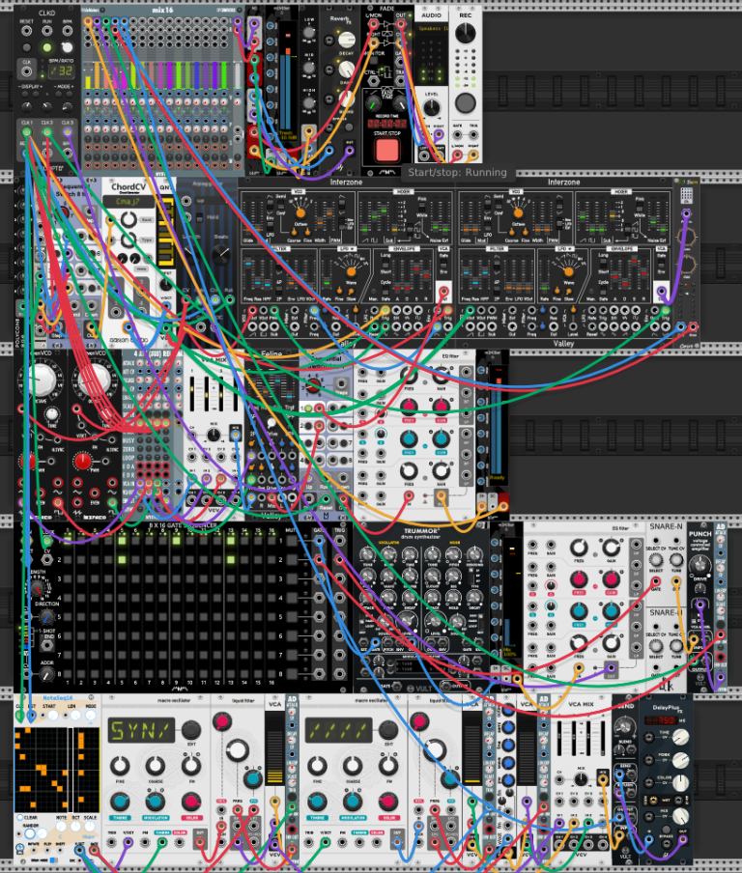Screen dimensions: 742x873
Task: Click the orange Octave knob on right Interzone
Action: pyautogui.click(x=518, y=212)
